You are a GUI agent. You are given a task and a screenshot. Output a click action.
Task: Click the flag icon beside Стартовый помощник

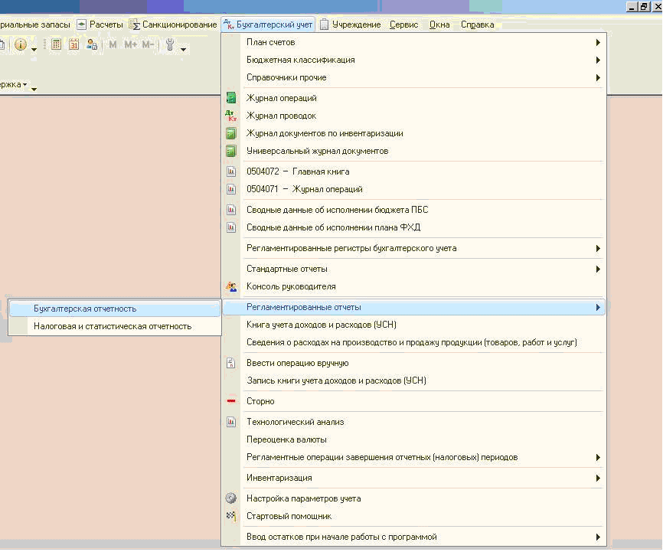pos(231,515)
